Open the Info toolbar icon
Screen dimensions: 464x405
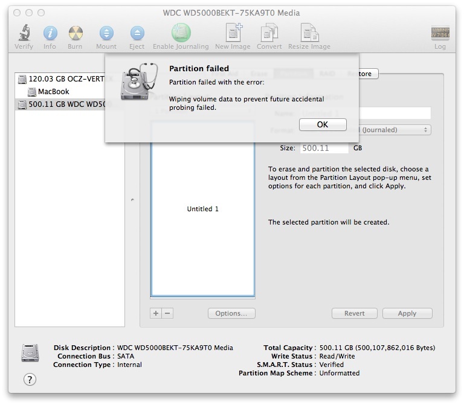tap(50, 33)
